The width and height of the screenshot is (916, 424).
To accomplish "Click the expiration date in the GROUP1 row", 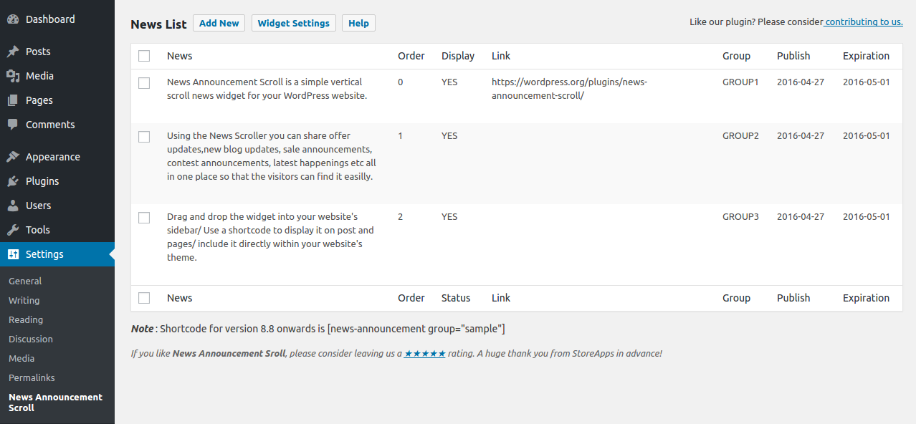I will click(867, 82).
